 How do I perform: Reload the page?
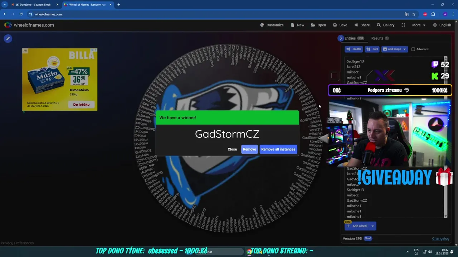coord(21,14)
